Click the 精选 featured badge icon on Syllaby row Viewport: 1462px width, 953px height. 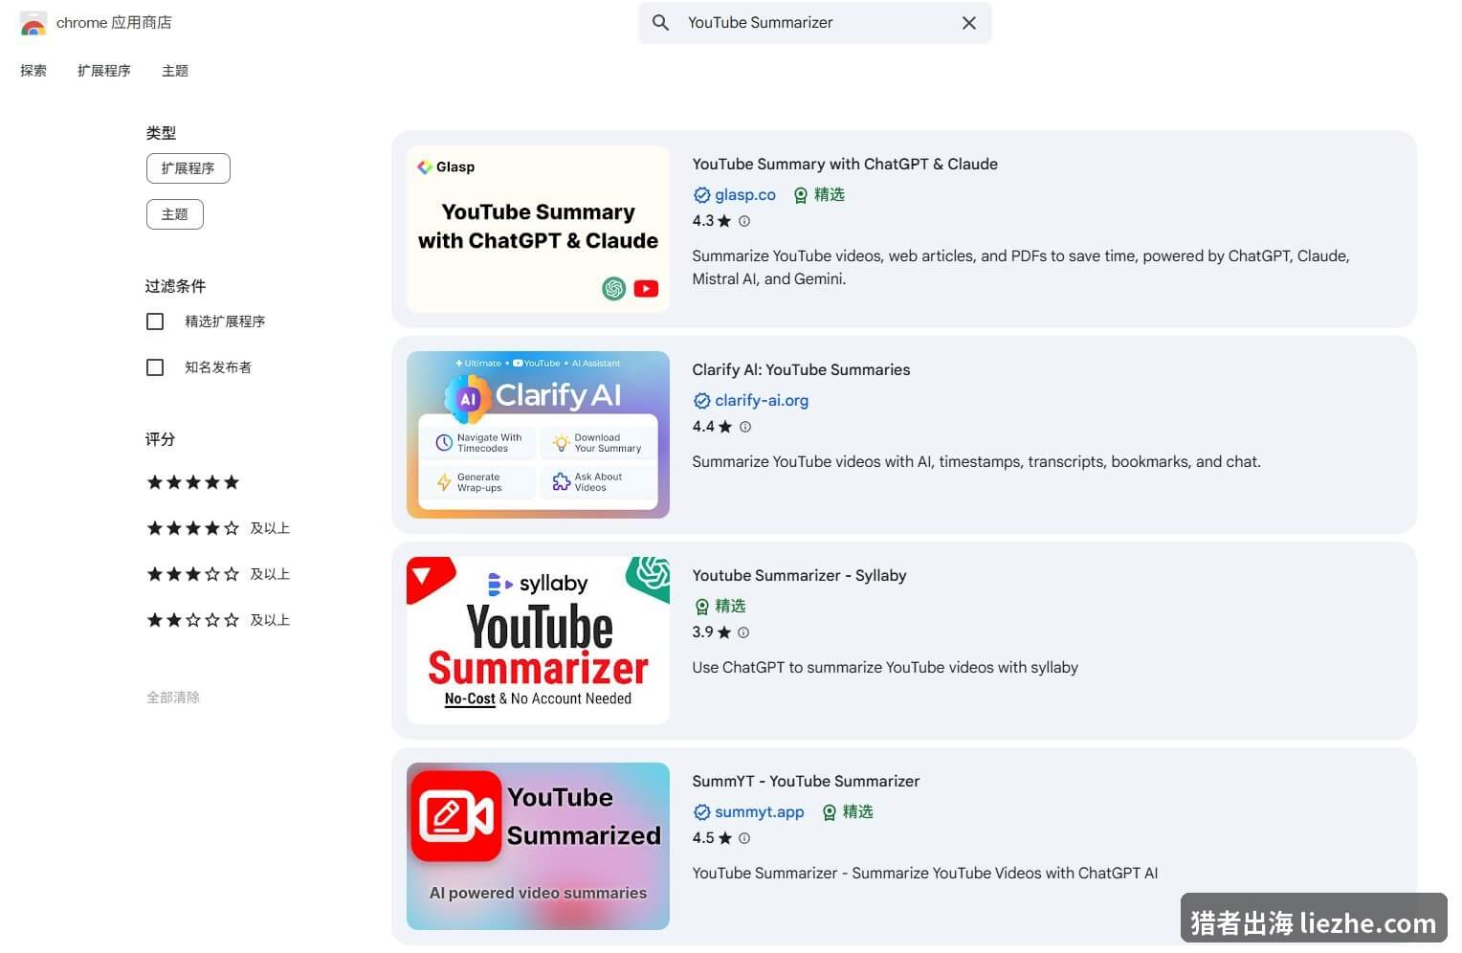[702, 607]
